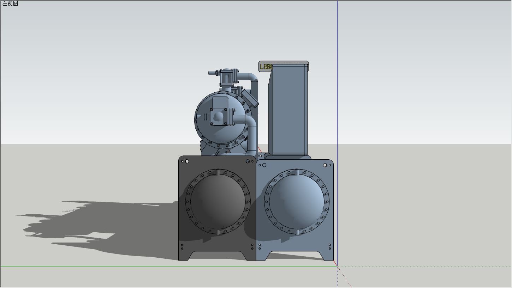
Task: Click the dome cap on the dark vessel
Action: (x=218, y=202)
